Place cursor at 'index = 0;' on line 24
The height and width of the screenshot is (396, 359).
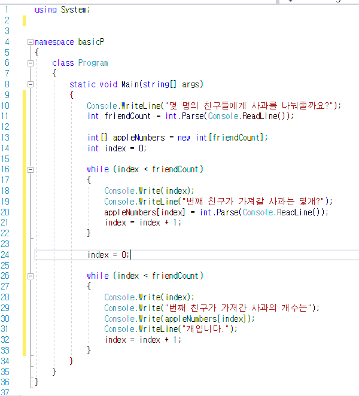[x=108, y=255]
